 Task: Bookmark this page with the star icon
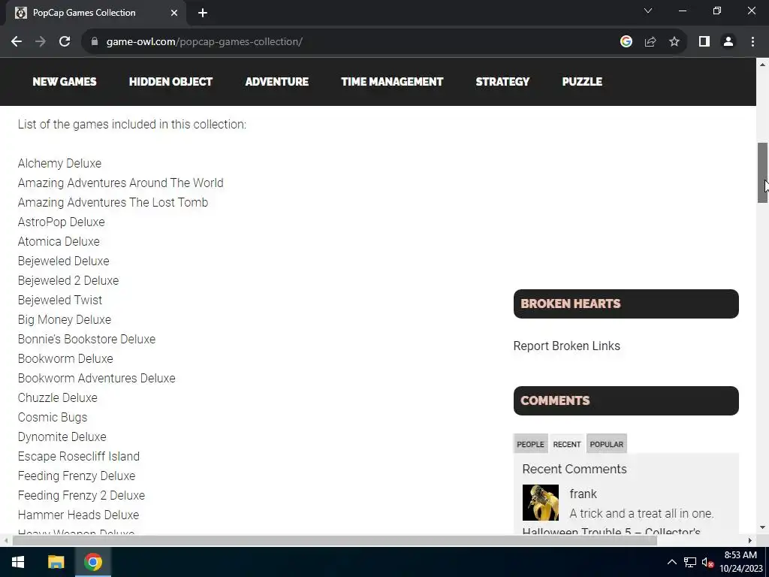click(674, 42)
